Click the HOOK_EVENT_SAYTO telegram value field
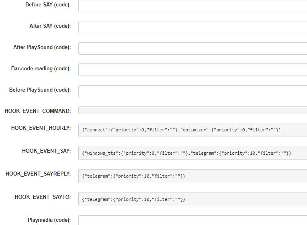The image size is (307, 225). click(x=193, y=199)
